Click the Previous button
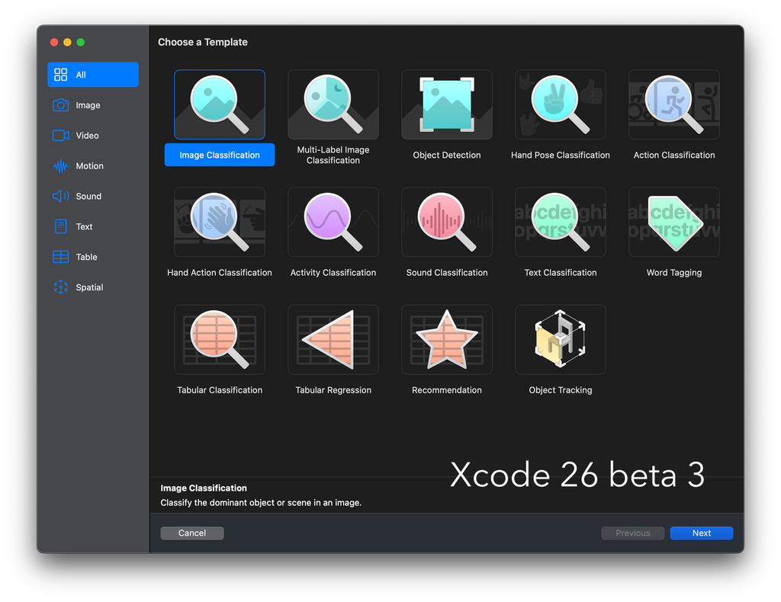The width and height of the screenshot is (781, 602). pos(632,533)
